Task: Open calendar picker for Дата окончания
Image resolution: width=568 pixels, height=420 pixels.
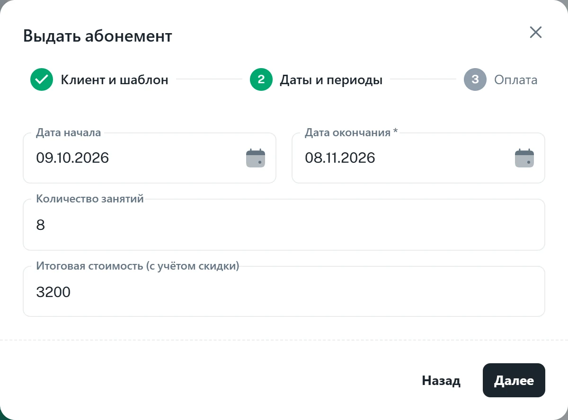Action: 524,158
